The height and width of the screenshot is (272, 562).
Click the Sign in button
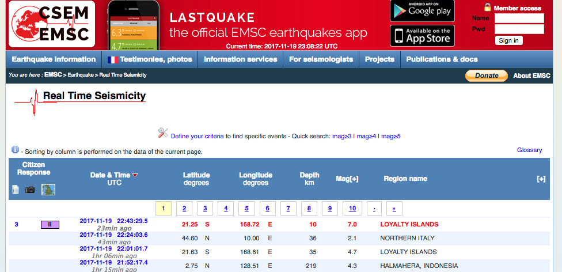coord(508,40)
